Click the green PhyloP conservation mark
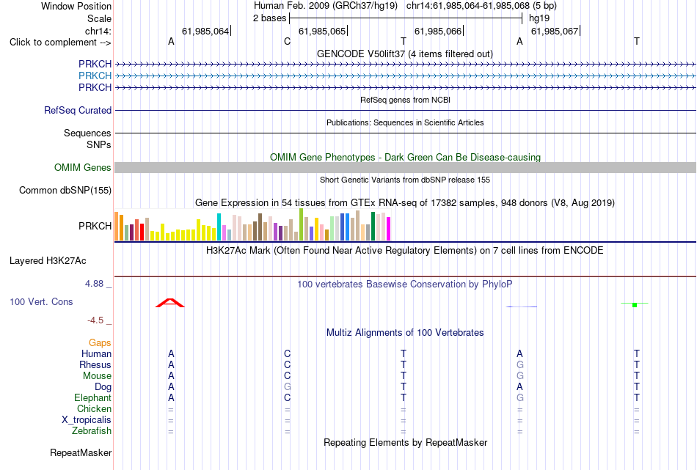The width and height of the screenshot is (697, 470). click(x=635, y=304)
